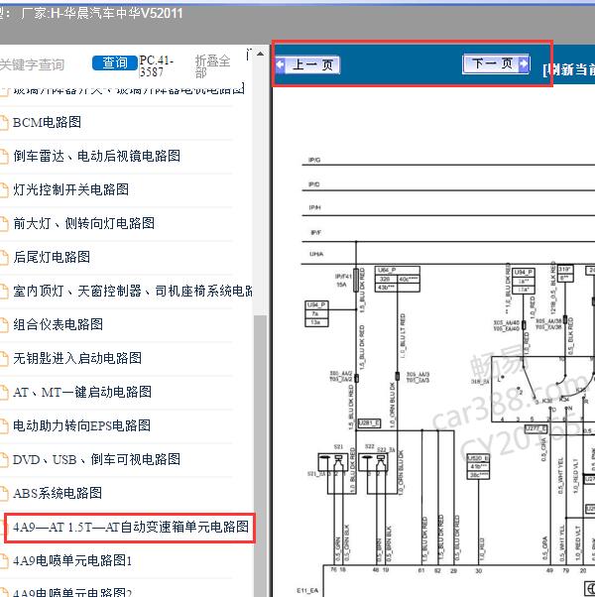Select 4A9—AT 1.5T—AT自动变速箱单元电路图
The height and width of the screenshot is (597, 595).
[x=131, y=527]
